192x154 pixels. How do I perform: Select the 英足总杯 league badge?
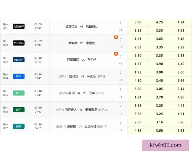click(x=19, y=60)
